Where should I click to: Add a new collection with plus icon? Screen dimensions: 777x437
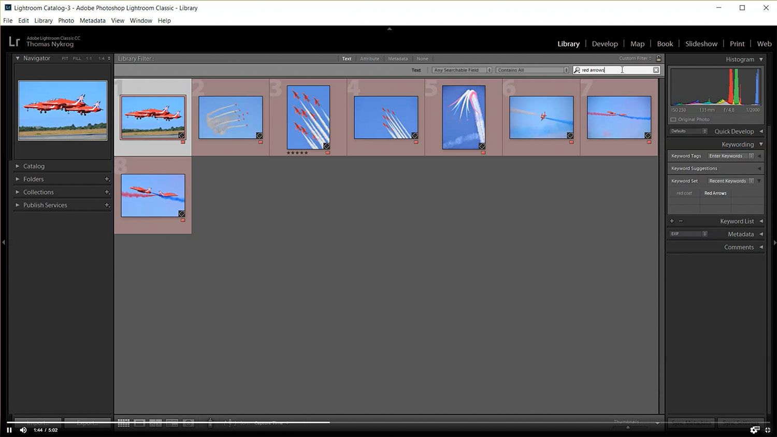pos(107,192)
